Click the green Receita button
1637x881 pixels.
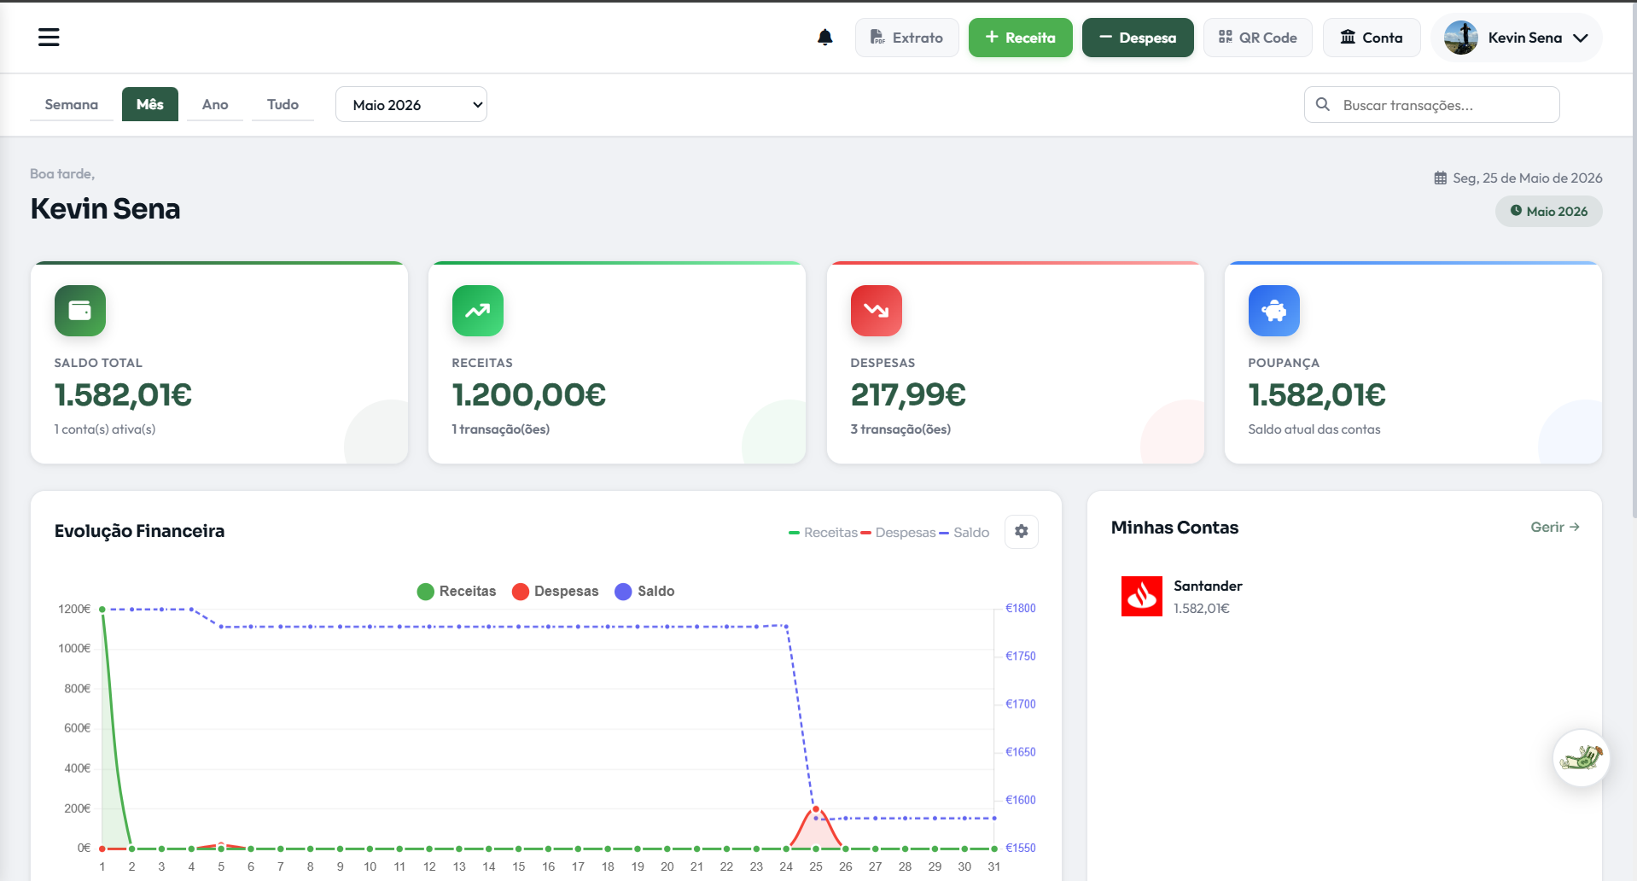[1020, 38]
